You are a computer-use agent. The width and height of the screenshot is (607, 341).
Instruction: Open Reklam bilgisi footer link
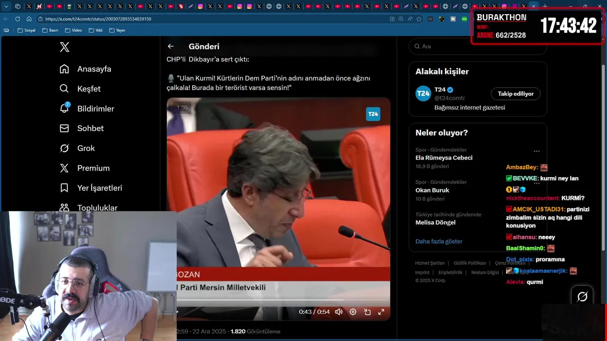pos(485,273)
